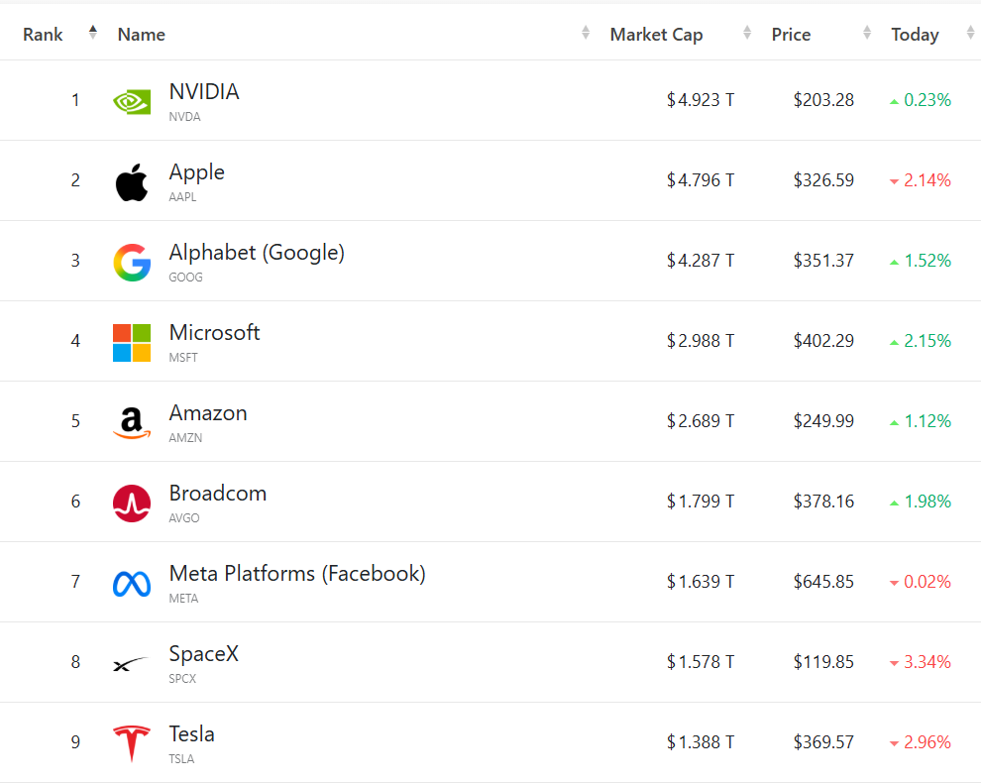Click the Tesla T logo
The width and height of the screenshot is (981, 783).
click(x=132, y=743)
